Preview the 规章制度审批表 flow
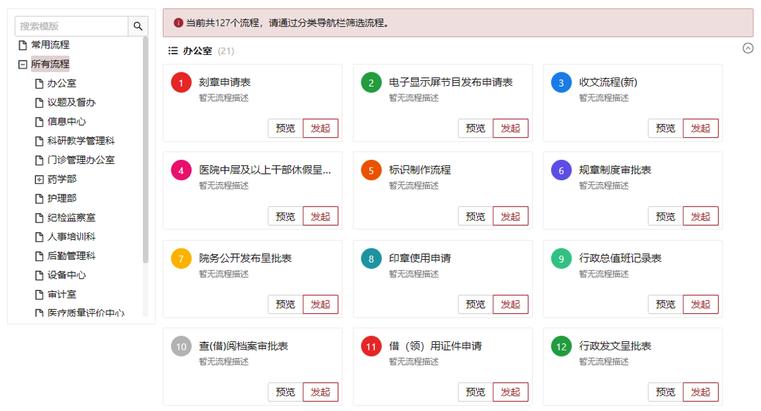Screen dimensions: 761x411 [665, 217]
